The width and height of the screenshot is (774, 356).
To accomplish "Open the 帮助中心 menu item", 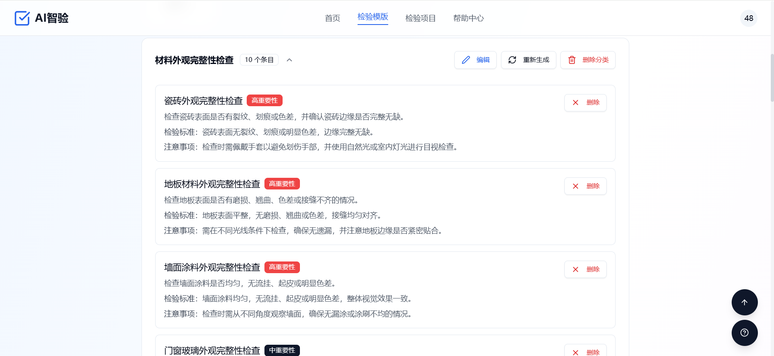I will 468,18.
